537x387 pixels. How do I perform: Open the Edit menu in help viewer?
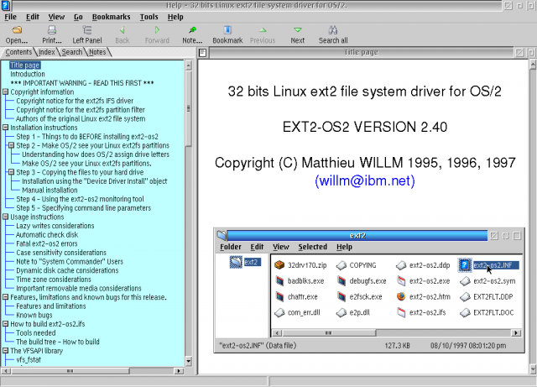pyautogui.click(x=33, y=17)
